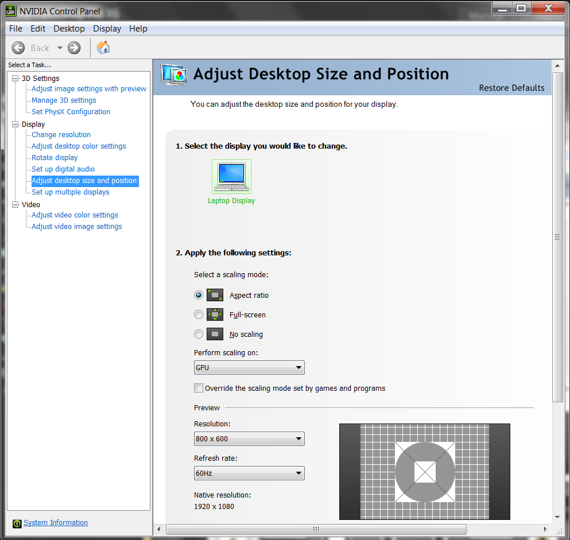Select the Full-screen radio button
This screenshot has width=570, height=540.
[x=199, y=314]
